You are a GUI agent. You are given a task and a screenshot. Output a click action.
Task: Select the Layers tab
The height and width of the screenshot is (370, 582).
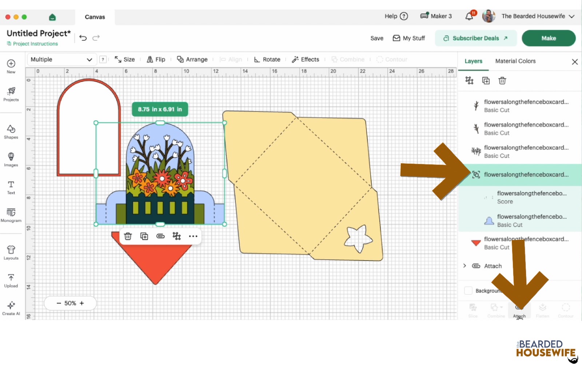pyautogui.click(x=473, y=61)
